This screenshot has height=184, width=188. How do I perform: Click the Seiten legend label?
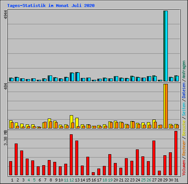coord(184,109)
